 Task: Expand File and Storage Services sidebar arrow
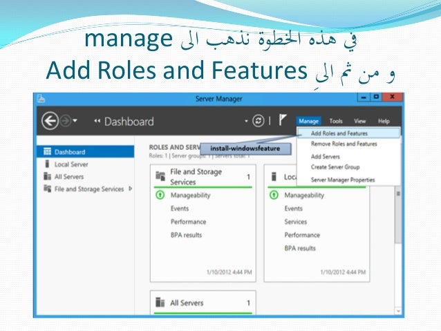(x=130, y=189)
